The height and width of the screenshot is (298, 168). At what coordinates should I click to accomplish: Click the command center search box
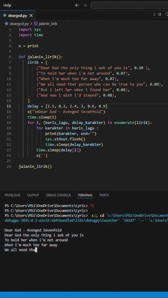129,5
